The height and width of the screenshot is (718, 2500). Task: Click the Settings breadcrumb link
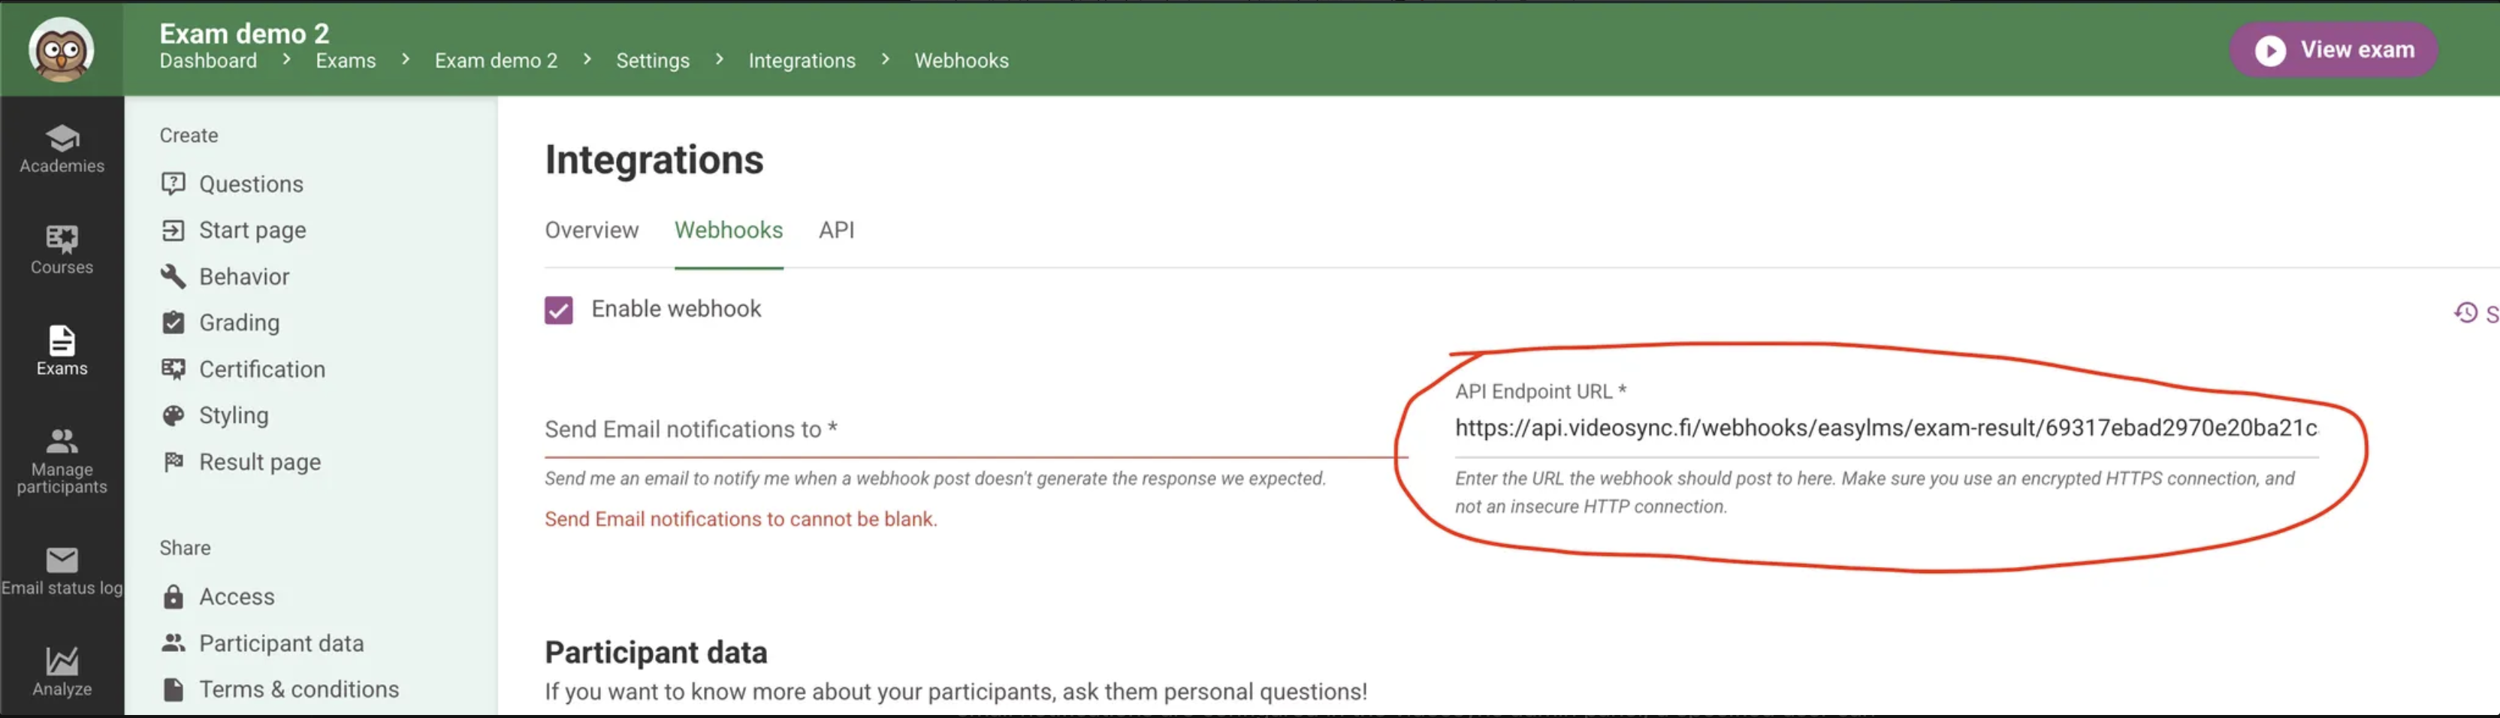coord(652,60)
